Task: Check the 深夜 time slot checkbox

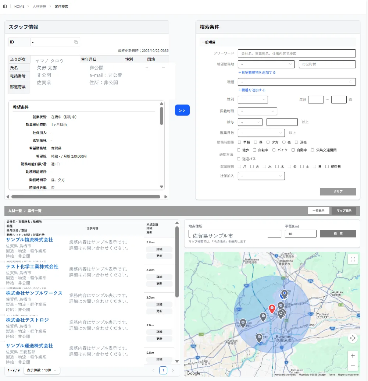Action: click(296, 142)
